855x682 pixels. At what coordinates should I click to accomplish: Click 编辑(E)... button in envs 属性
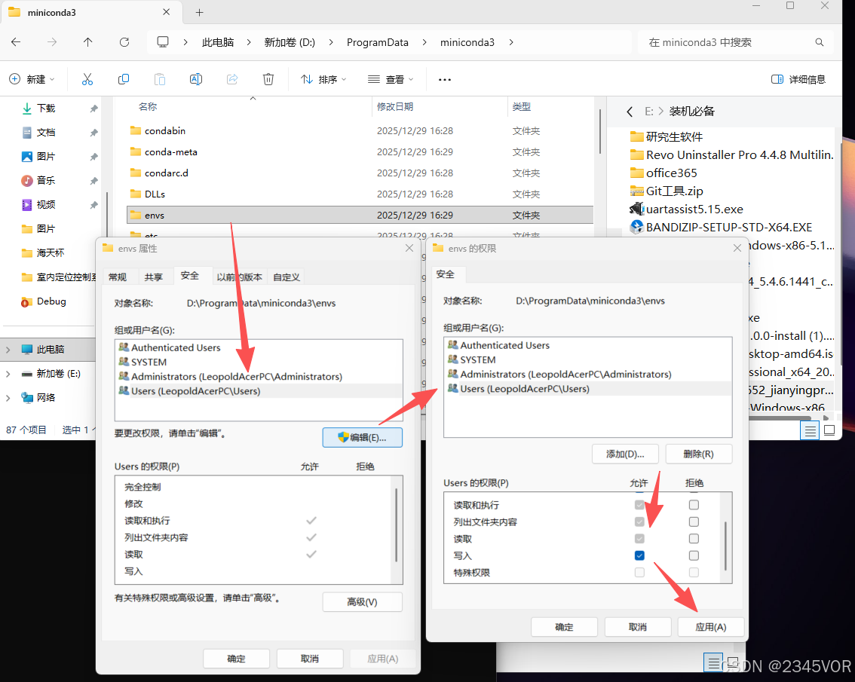pos(363,437)
